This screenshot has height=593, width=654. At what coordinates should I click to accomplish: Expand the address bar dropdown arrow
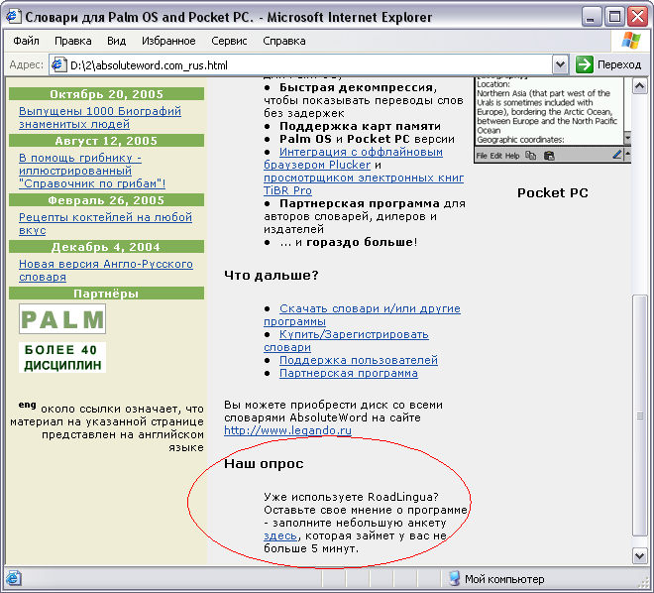tap(560, 65)
